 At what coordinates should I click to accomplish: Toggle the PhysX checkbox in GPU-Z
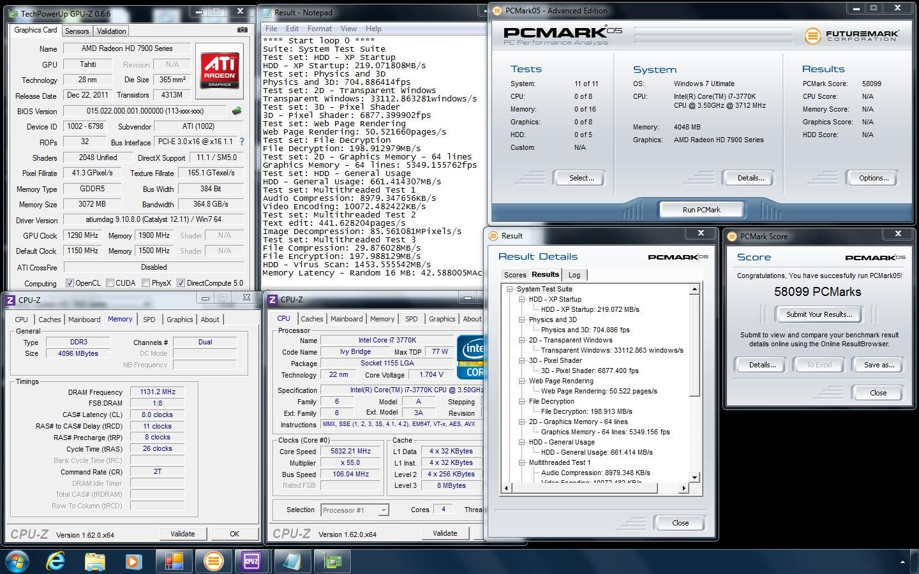(x=146, y=283)
